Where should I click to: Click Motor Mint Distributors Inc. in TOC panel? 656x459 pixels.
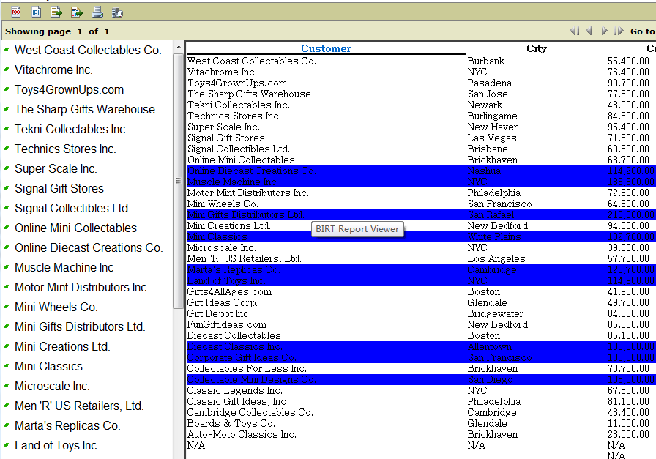81,288
